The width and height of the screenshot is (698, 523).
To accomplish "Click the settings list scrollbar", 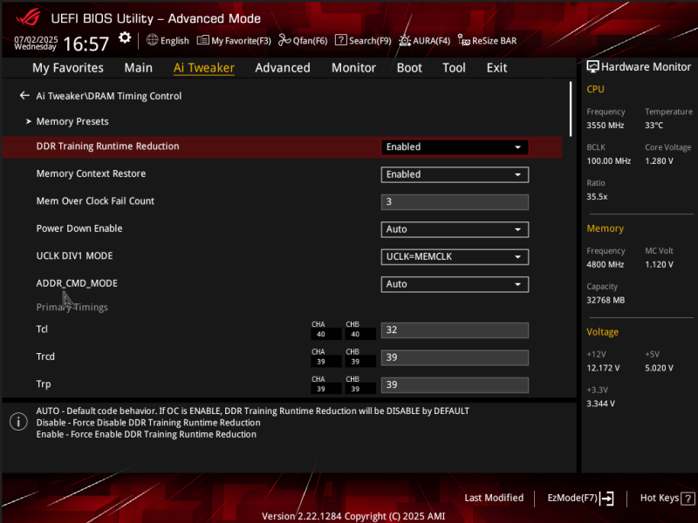I will [x=571, y=108].
